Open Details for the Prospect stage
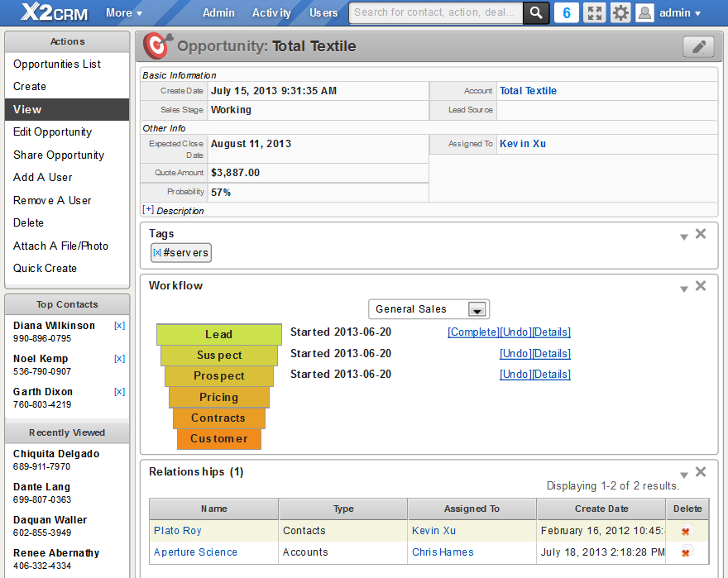Screen dimensions: 728x578 [551, 375]
